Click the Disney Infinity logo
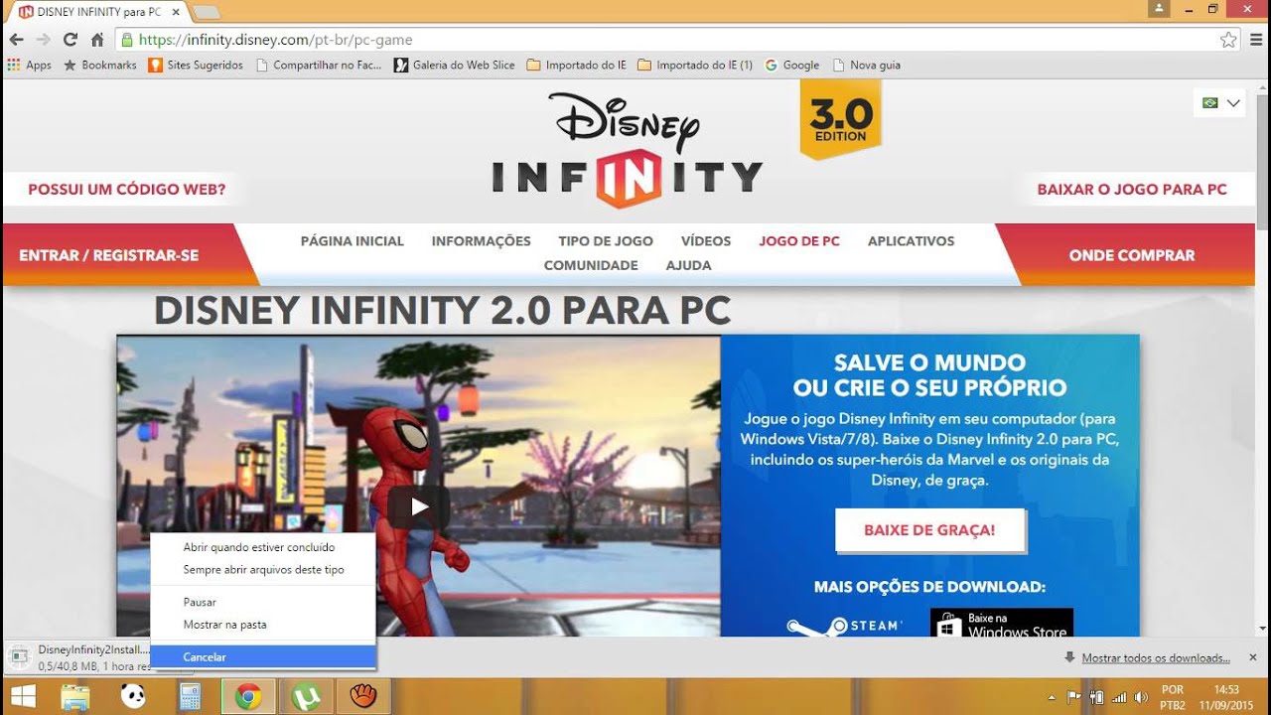The height and width of the screenshot is (715, 1271). 627,149
